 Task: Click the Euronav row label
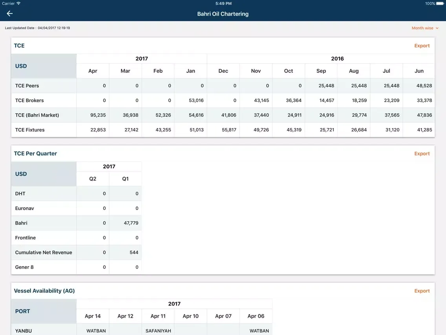[x=24, y=208]
